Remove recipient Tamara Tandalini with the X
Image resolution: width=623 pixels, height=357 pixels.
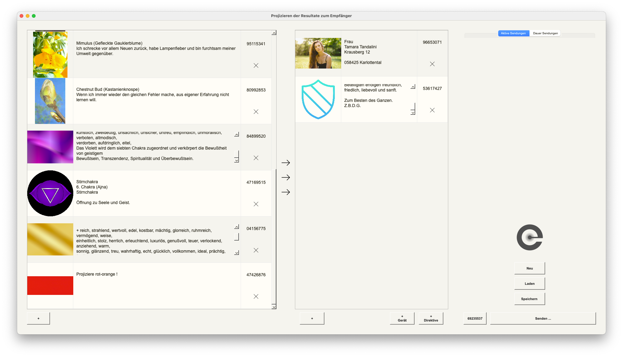point(432,64)
